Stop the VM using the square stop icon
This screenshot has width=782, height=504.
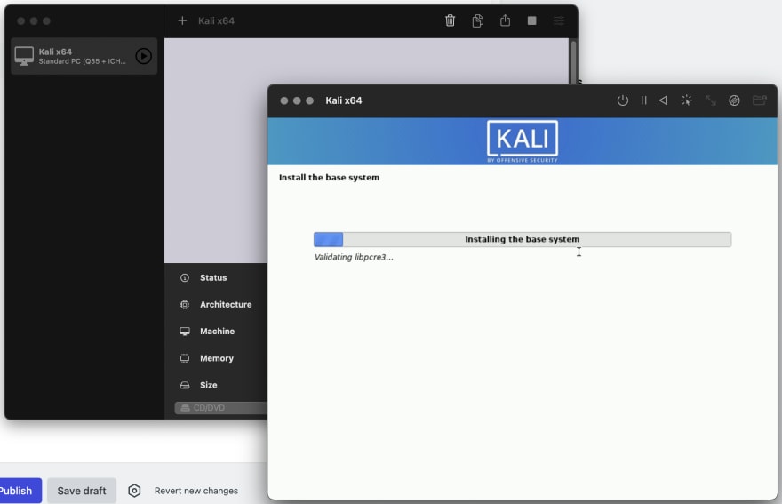pos(532,20)
